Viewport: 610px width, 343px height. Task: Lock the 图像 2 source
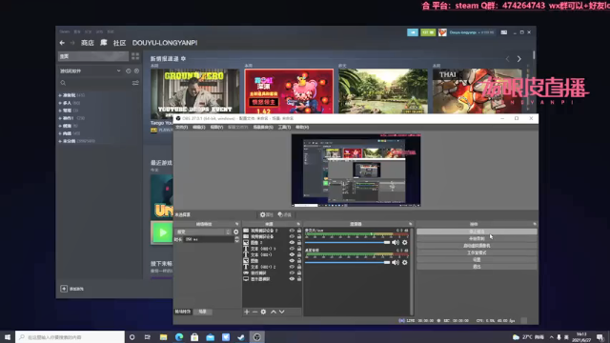click(299, 243)
